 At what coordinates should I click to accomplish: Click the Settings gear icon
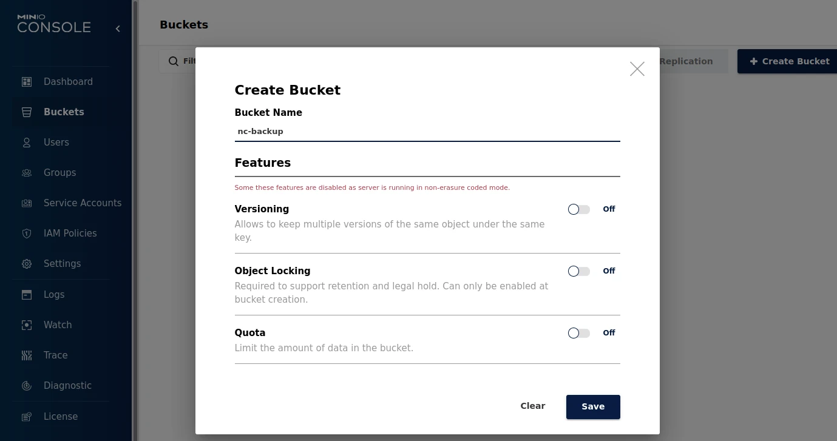tap(27, 264)
